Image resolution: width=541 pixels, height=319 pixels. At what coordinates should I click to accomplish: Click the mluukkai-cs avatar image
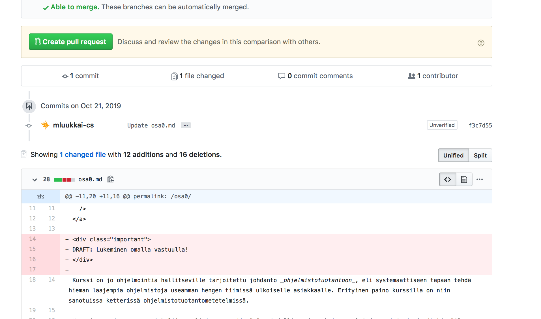(x=45, y=125)
